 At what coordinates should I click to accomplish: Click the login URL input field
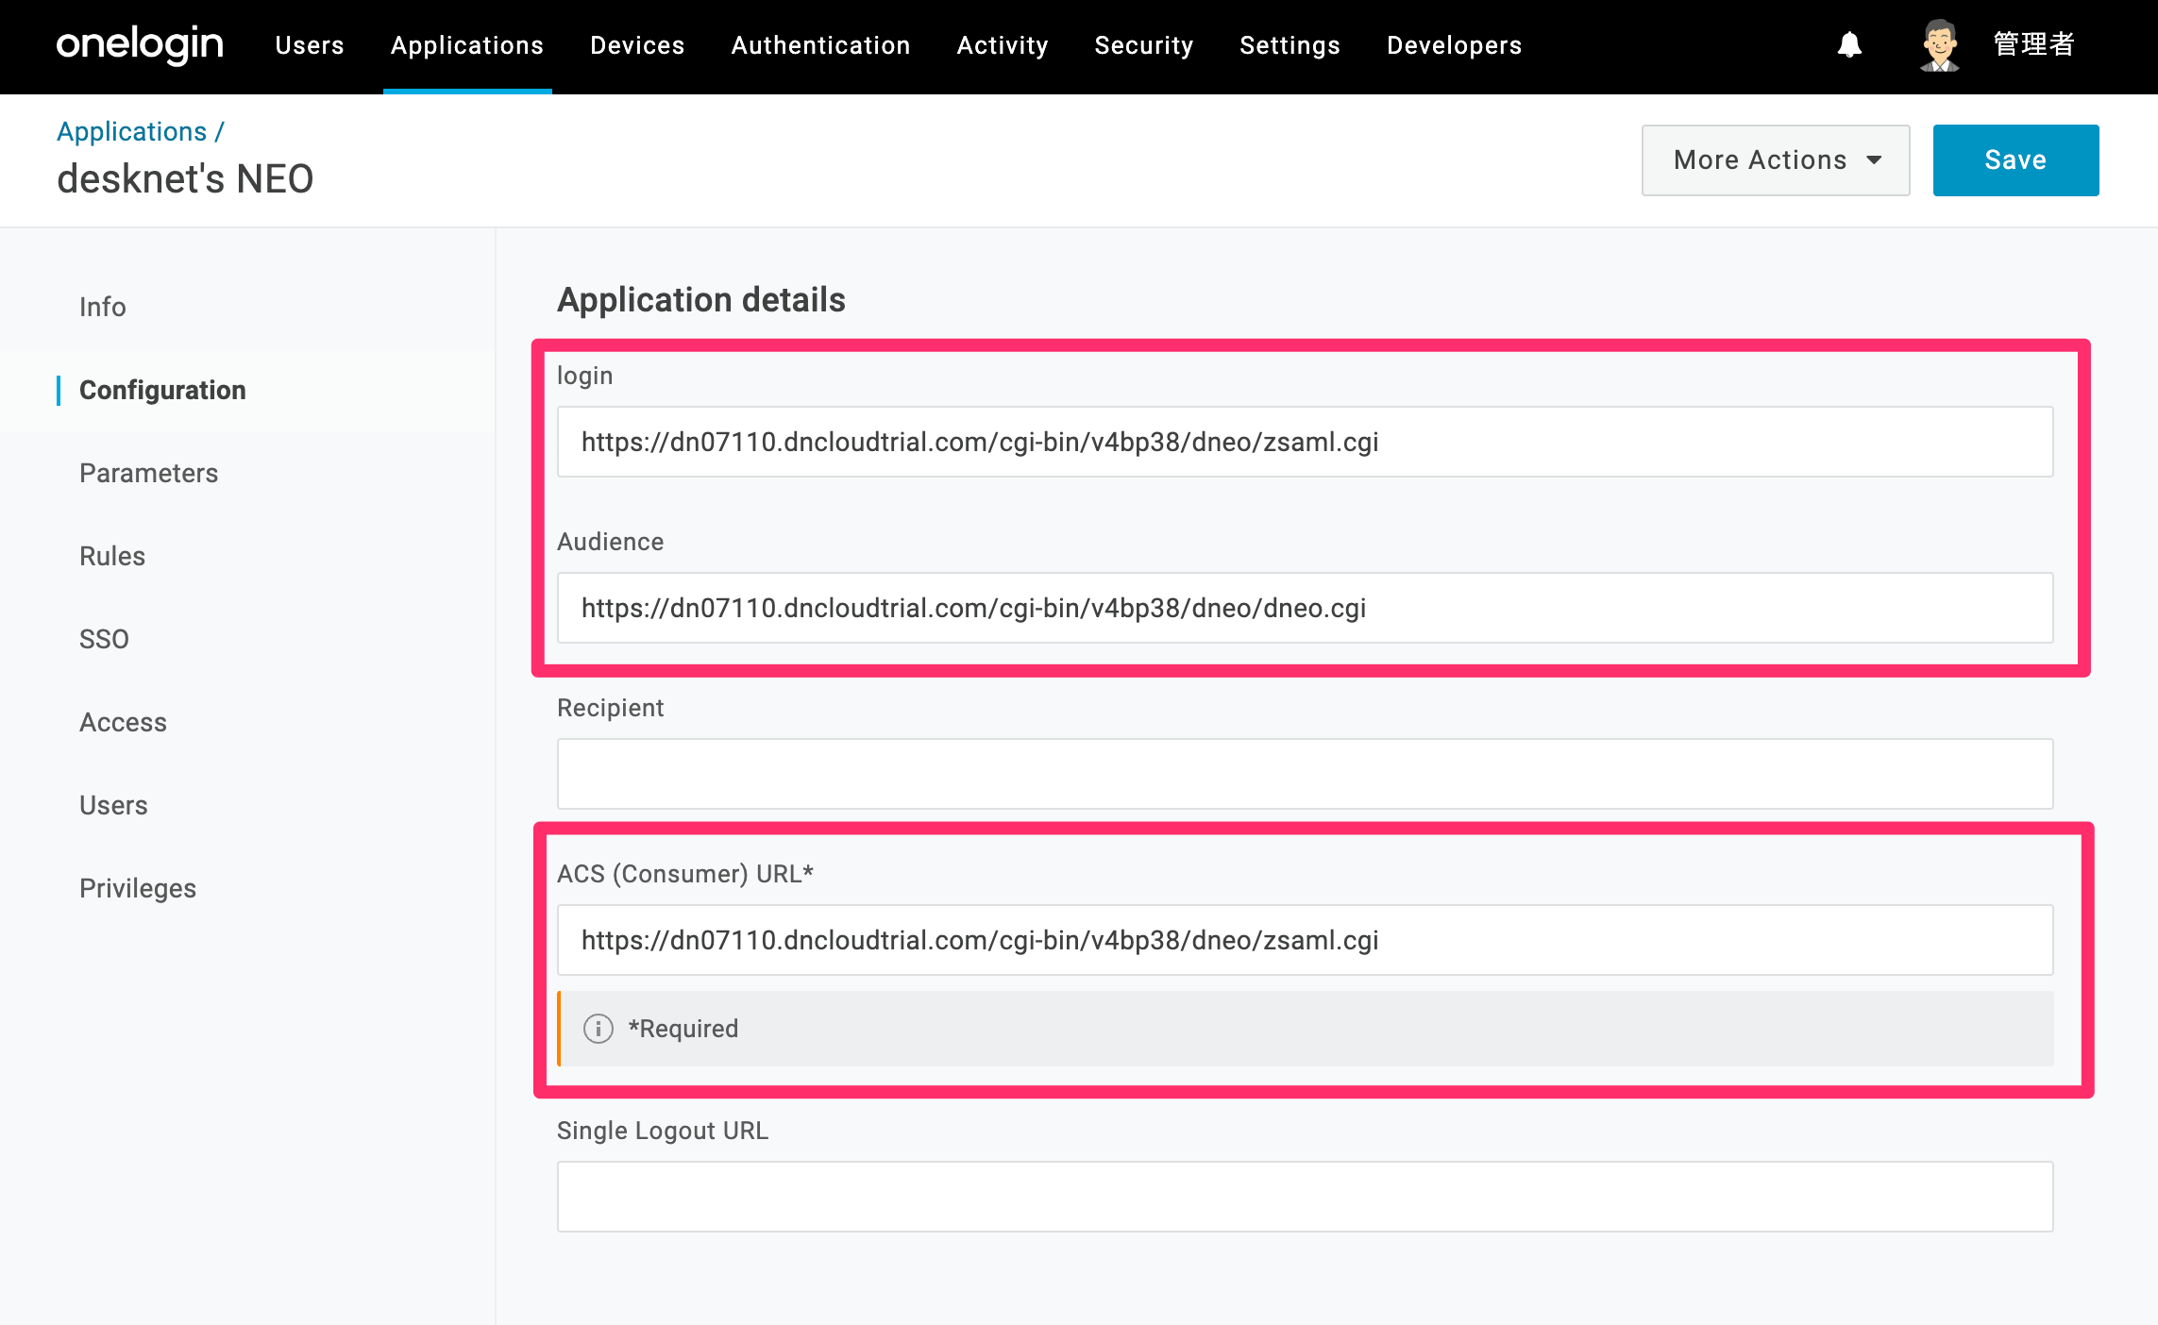(1305, 442)
